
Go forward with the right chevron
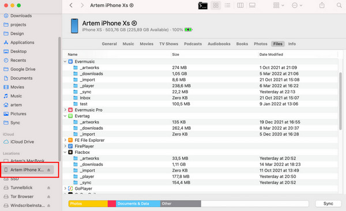(82, 5)
